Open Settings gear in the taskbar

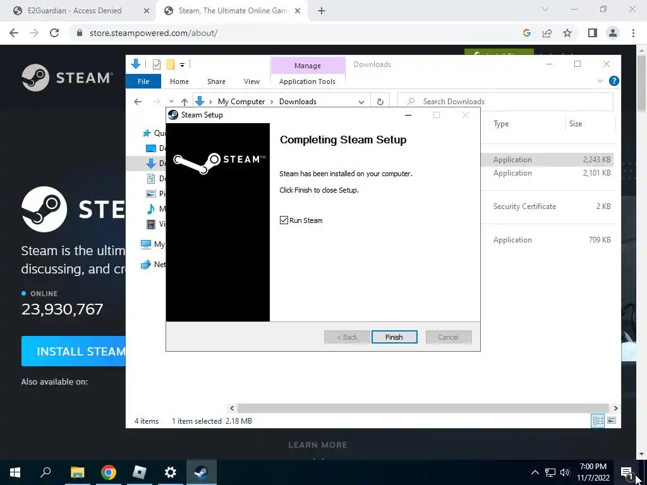171,472
